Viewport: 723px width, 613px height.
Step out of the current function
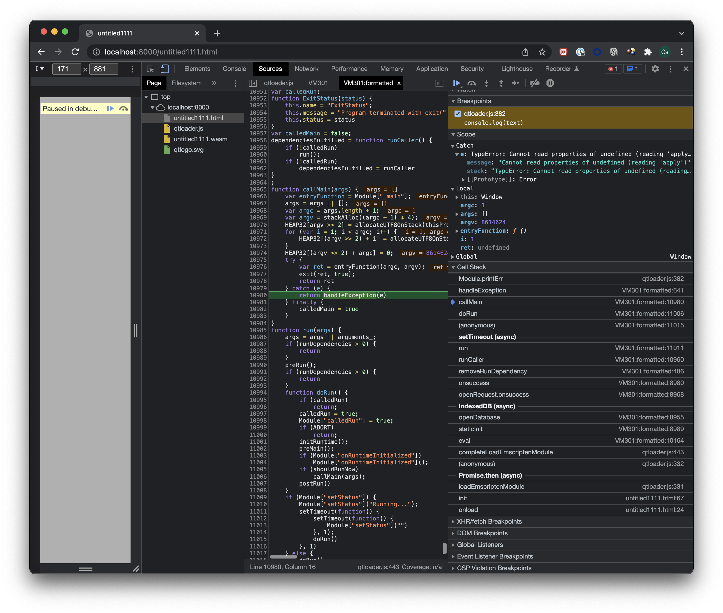[x=501, y=83]
